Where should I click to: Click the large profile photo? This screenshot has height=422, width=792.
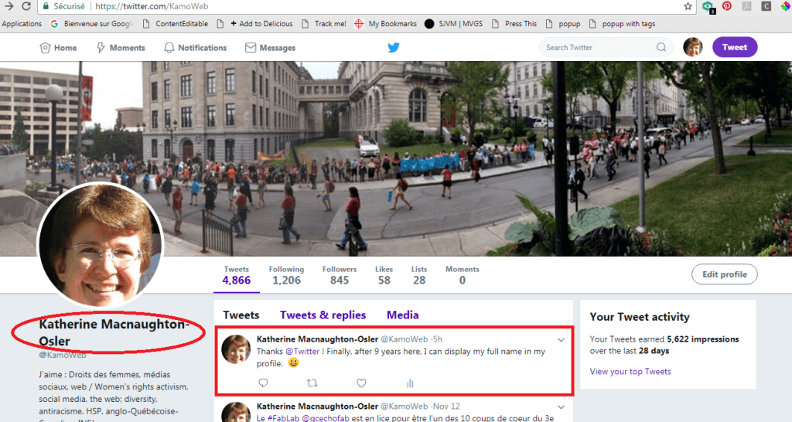click(101, 244)
